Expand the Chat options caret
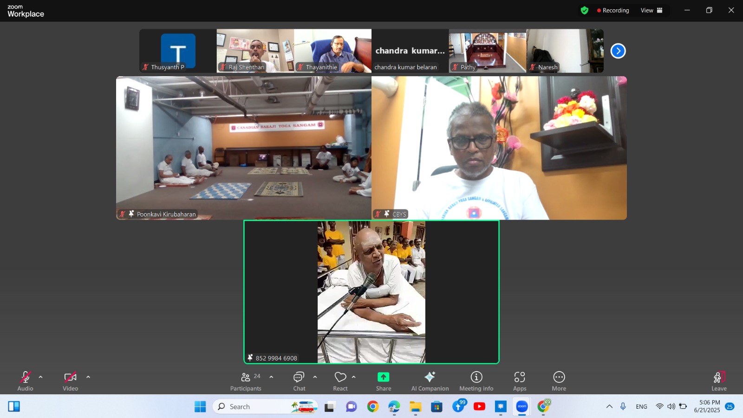This screenshot has height=418, width=743. coord(315,377)
